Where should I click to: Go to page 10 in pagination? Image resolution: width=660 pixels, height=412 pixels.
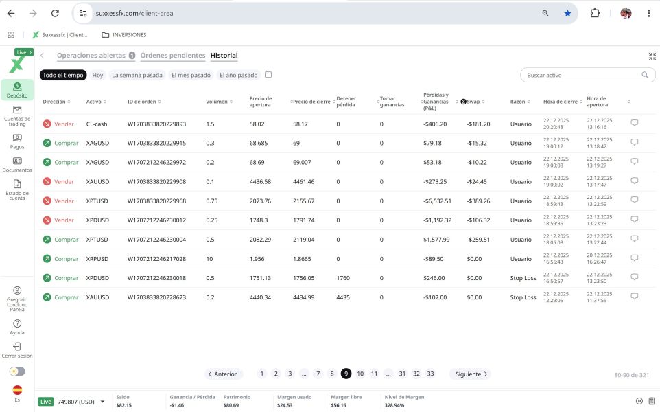click(x=360, y=374)
